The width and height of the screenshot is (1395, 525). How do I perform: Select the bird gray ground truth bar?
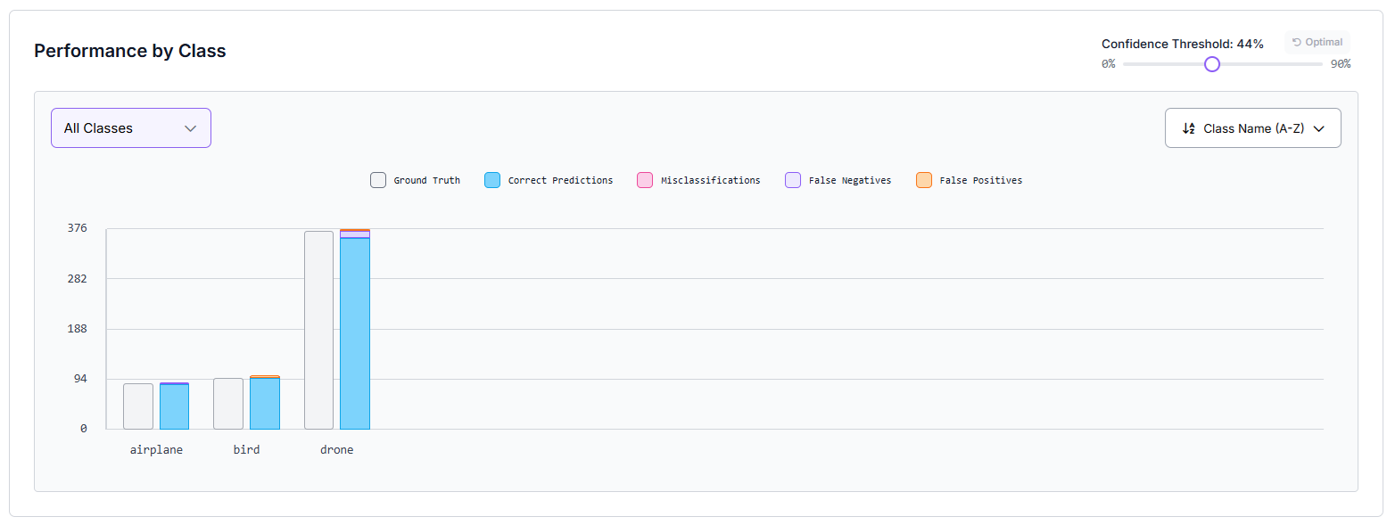tap(228, 404)
